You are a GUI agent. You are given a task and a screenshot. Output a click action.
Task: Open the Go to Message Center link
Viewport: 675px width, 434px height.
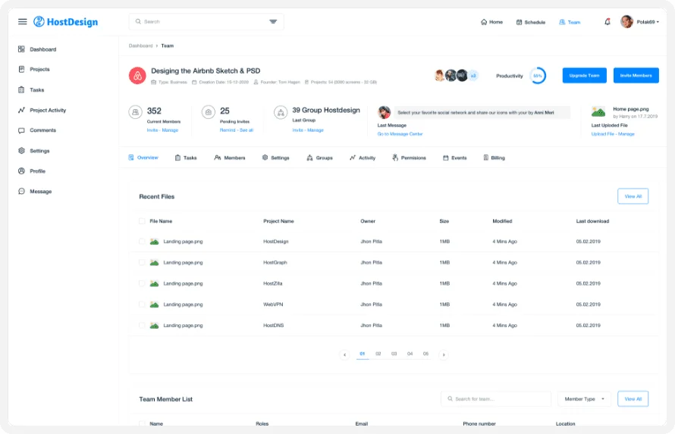[x=400, y=134]
